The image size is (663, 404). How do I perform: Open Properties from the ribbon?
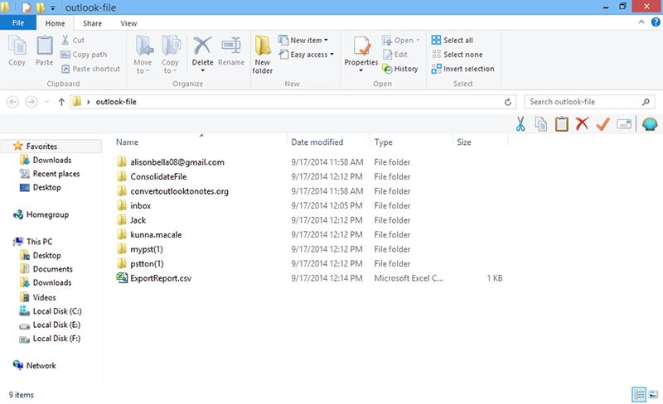(361, 53)
